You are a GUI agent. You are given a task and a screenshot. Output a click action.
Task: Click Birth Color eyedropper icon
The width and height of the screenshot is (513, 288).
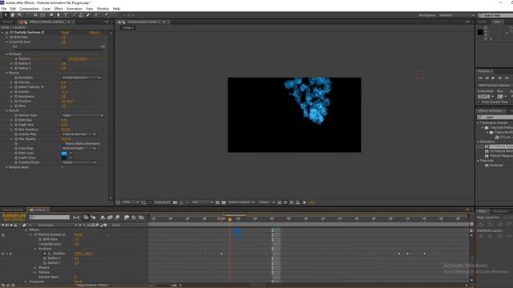coord(71,153)
